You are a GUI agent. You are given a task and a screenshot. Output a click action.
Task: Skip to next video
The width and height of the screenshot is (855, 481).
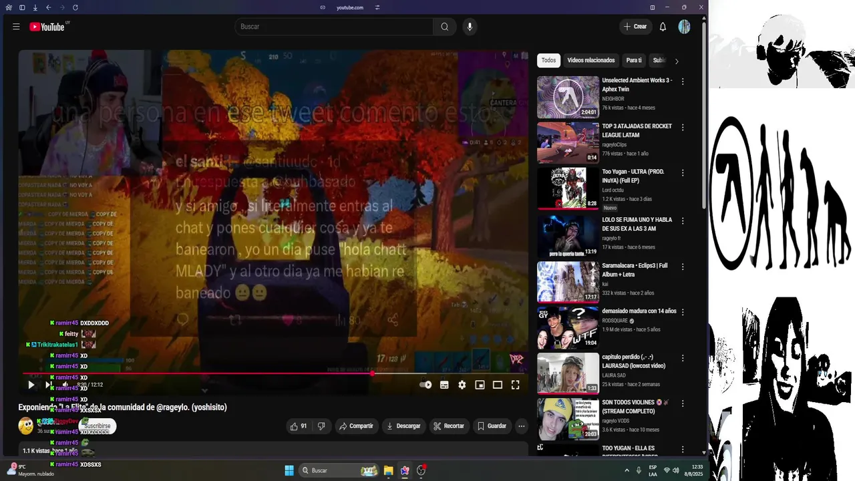48,385
